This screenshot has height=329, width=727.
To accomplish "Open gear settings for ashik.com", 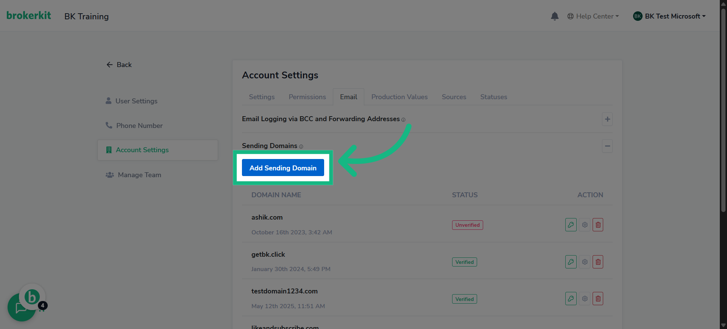I will [585, 225].
